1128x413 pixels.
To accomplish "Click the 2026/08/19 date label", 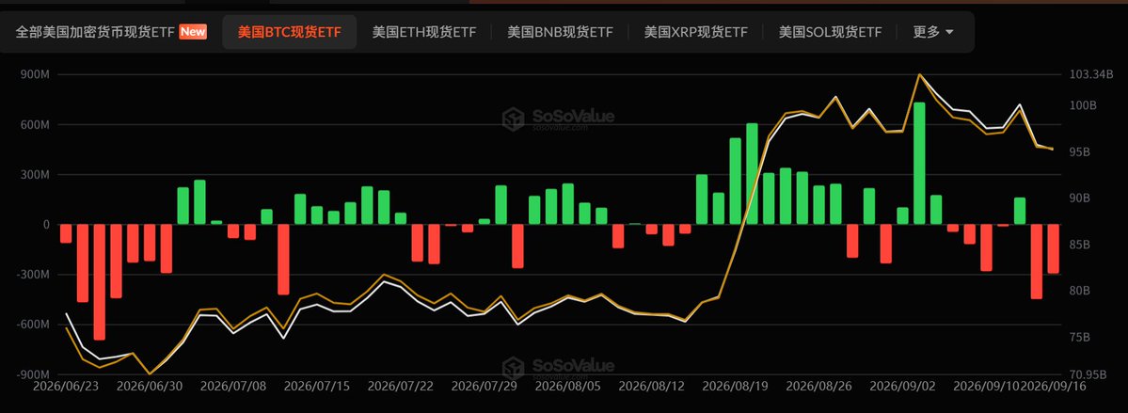I will 735,386.
